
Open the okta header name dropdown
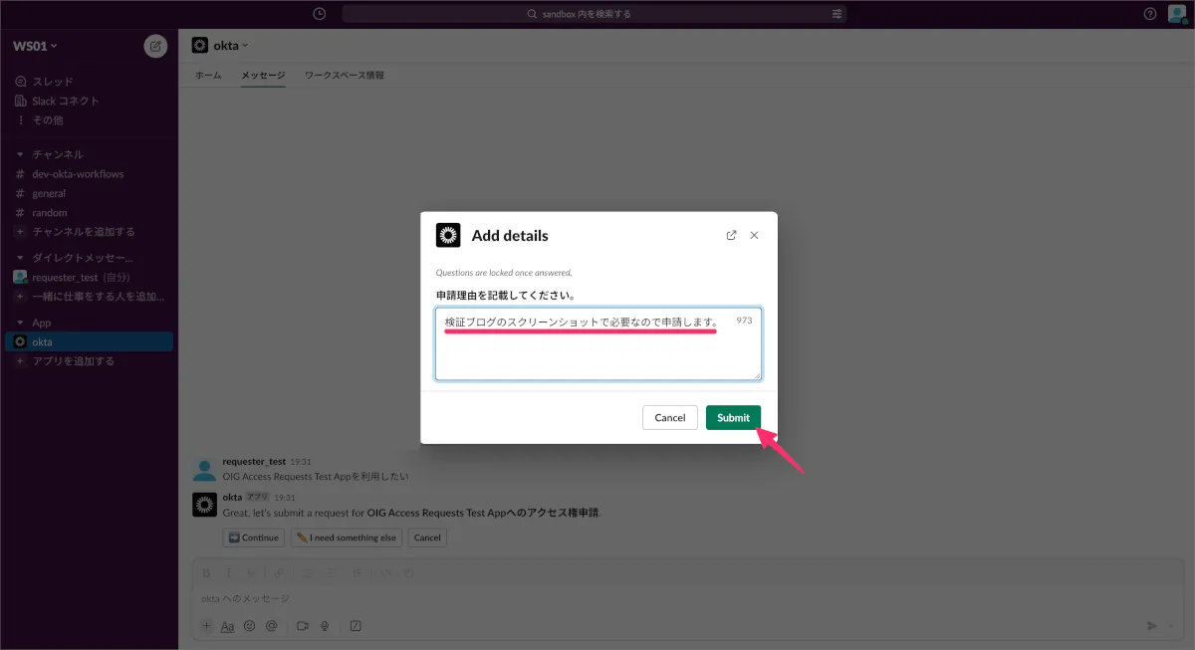tap(231, 46)
